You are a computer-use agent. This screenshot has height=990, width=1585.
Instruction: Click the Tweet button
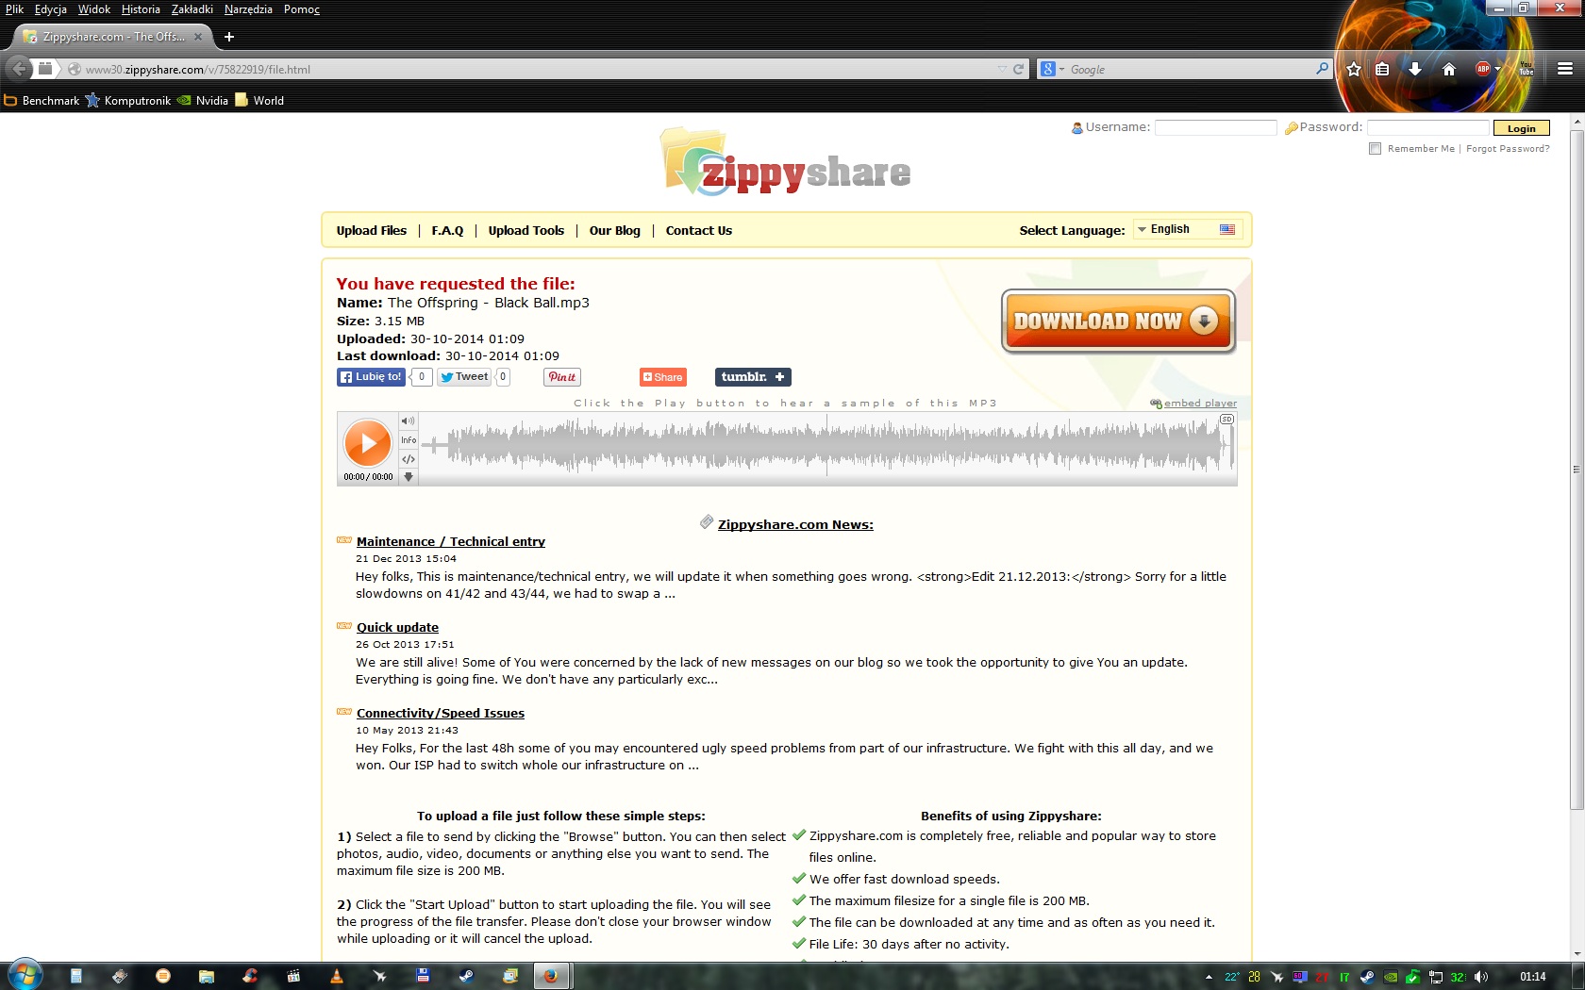(x=464, y=377)
